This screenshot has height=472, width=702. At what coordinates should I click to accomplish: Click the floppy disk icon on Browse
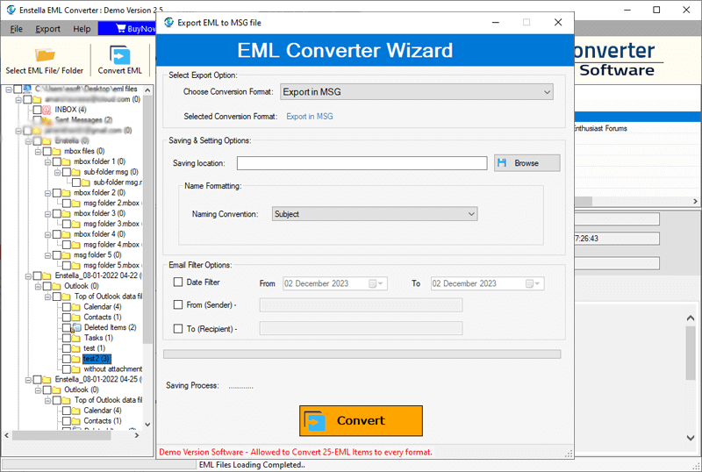pos(503,163)
